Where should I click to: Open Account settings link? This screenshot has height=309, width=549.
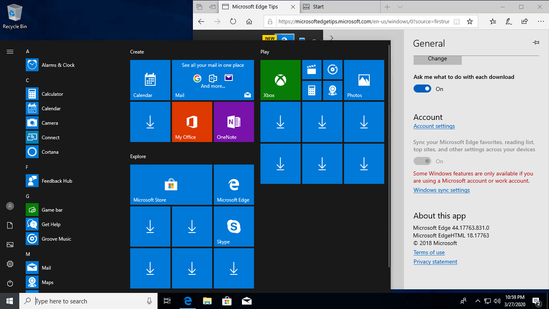point(434,126)
